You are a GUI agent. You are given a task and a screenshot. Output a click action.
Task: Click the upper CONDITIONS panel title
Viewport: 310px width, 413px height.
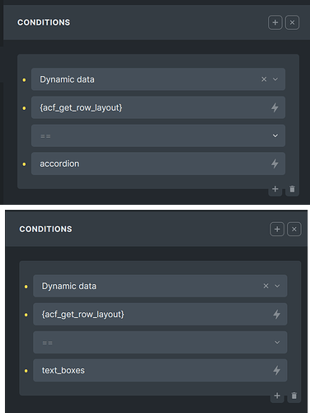pyautogui.click(x=44, y=22)
